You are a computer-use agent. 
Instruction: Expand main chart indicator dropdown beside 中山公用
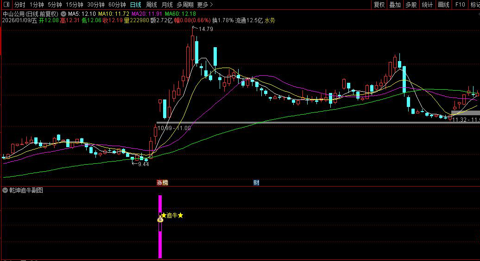click(63, 14)
